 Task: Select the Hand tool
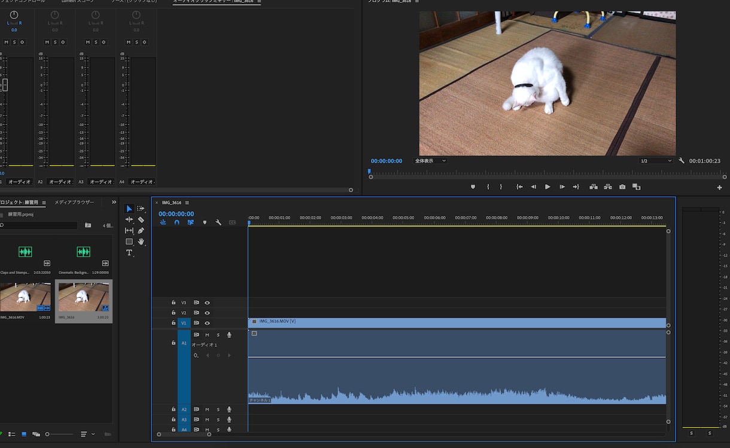[x=141, y=242]
